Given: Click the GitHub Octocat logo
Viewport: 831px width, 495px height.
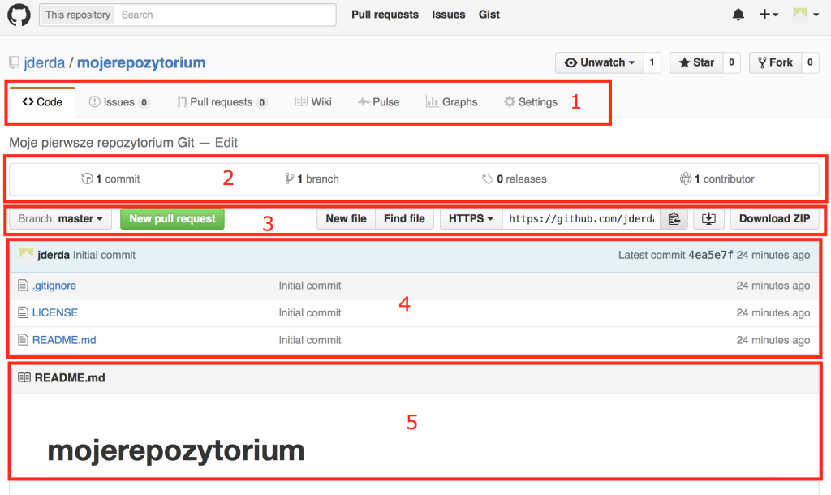Looking at the screenshot, I should [19, 15].
